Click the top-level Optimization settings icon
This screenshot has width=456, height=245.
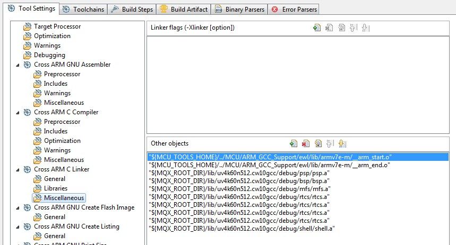coord(27,36)
